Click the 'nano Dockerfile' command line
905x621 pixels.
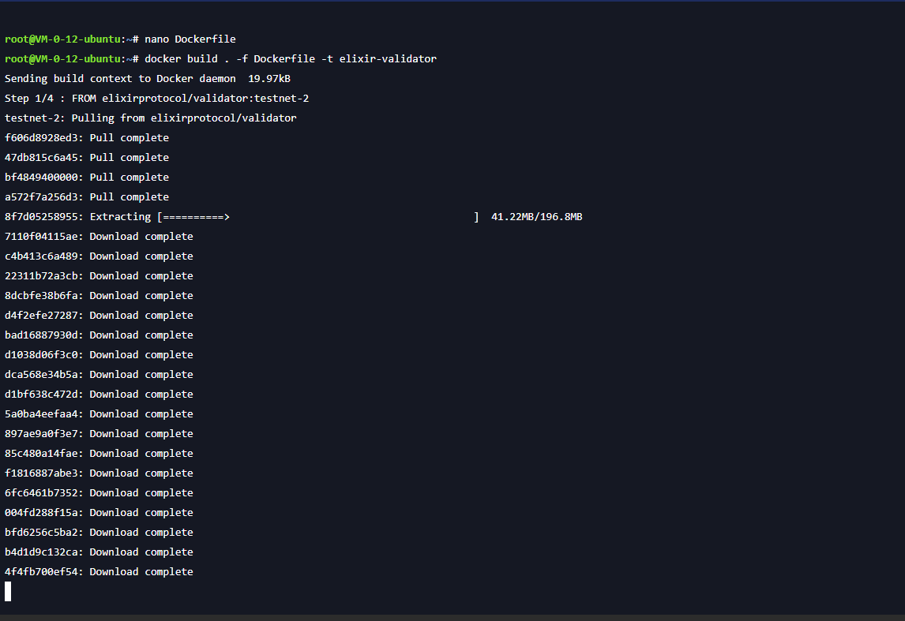pyautogui.click(x=190, y=39)
